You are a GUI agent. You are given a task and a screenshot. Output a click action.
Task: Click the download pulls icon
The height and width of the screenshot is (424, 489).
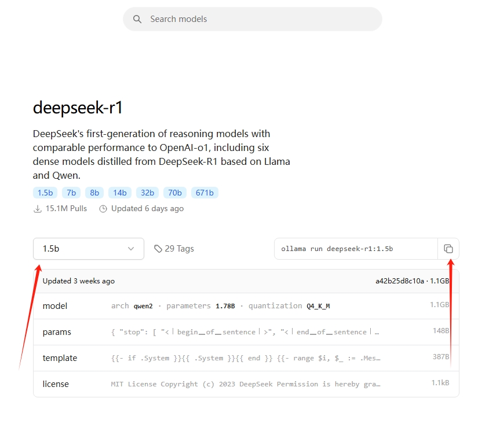[x=38, y=209]
